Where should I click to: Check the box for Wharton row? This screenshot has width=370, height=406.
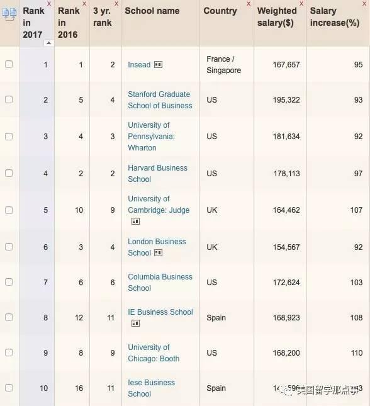(x=9, y=137)
